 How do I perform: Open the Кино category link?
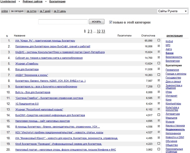(169, 99)
